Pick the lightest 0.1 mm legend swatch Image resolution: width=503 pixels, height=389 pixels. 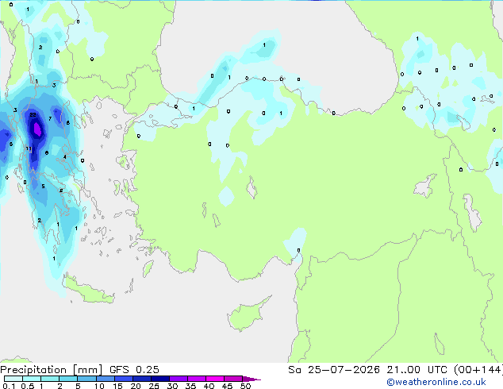[13, 379]
